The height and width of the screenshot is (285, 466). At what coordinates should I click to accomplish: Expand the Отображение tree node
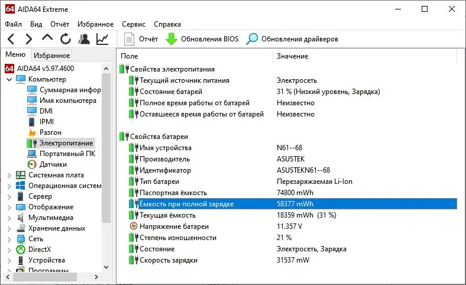9,208
